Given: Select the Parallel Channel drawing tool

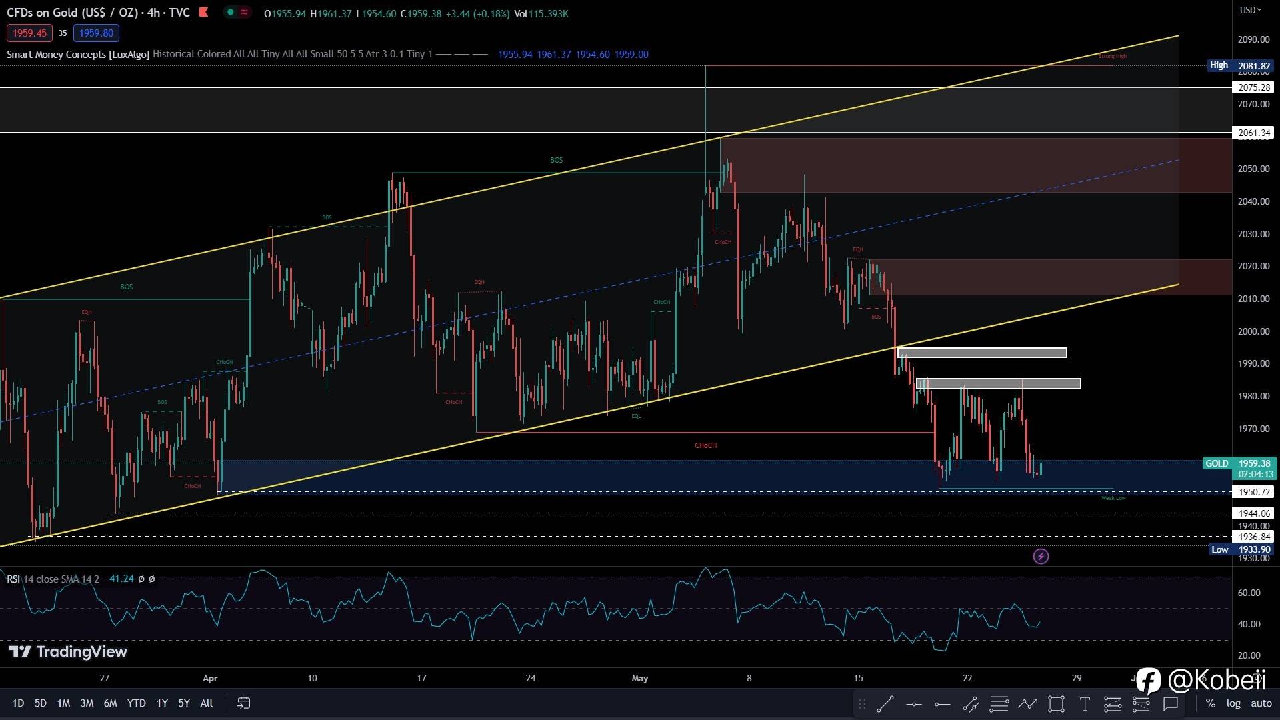Looking at the screenshot, I should coord(971,703).
